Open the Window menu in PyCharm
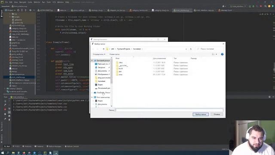The height and width of the screenshot is (155, 275). click(60, 2)
